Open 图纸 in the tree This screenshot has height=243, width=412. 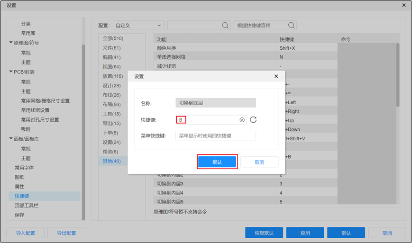(x=19, y=177)
